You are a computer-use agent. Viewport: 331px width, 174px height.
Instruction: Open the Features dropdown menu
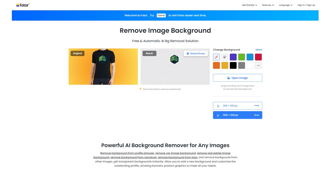pyautogui.click(x=268, y=5)
